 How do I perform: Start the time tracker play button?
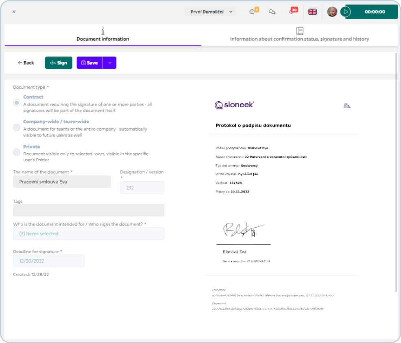pyautogui.click(x=346, y=12)
